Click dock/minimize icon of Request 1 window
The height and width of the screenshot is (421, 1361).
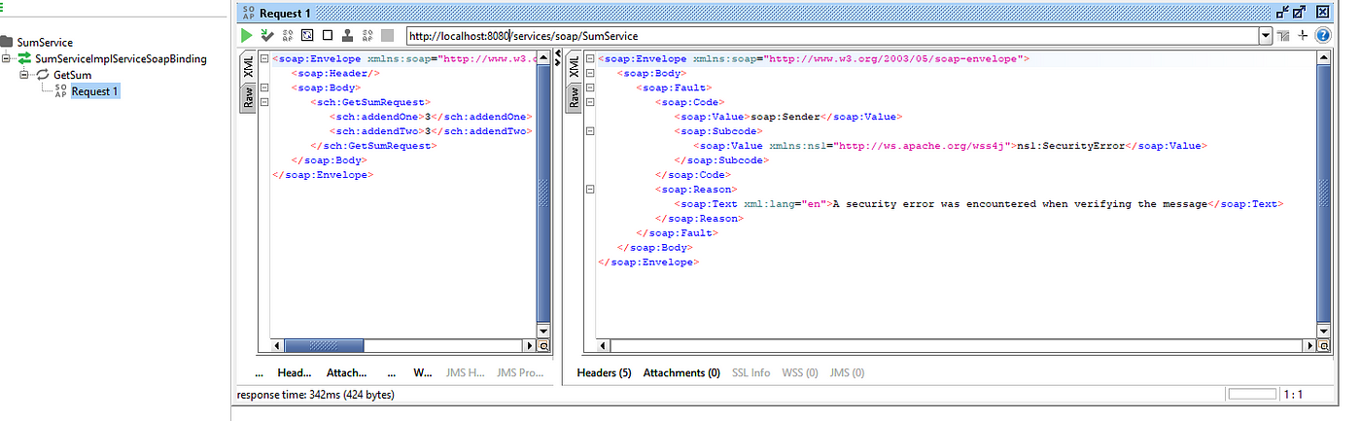(x=1283, y=12)
